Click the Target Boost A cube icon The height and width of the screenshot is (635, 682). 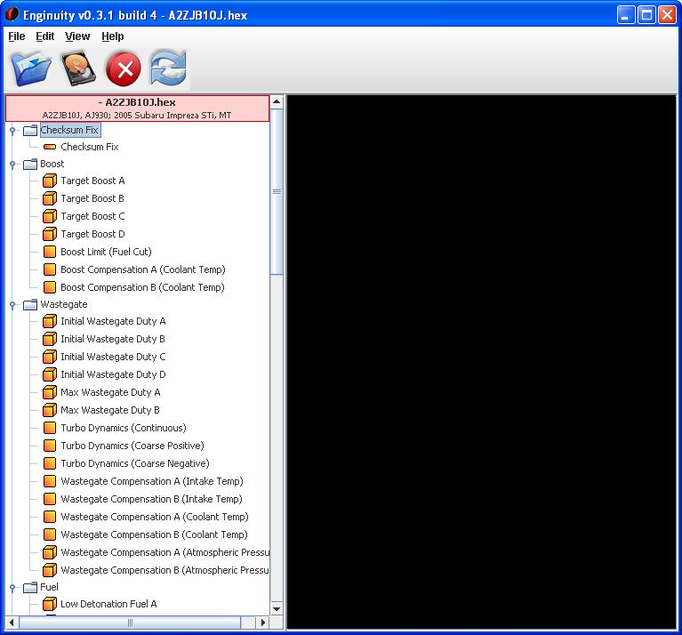[x=50, y=181]
